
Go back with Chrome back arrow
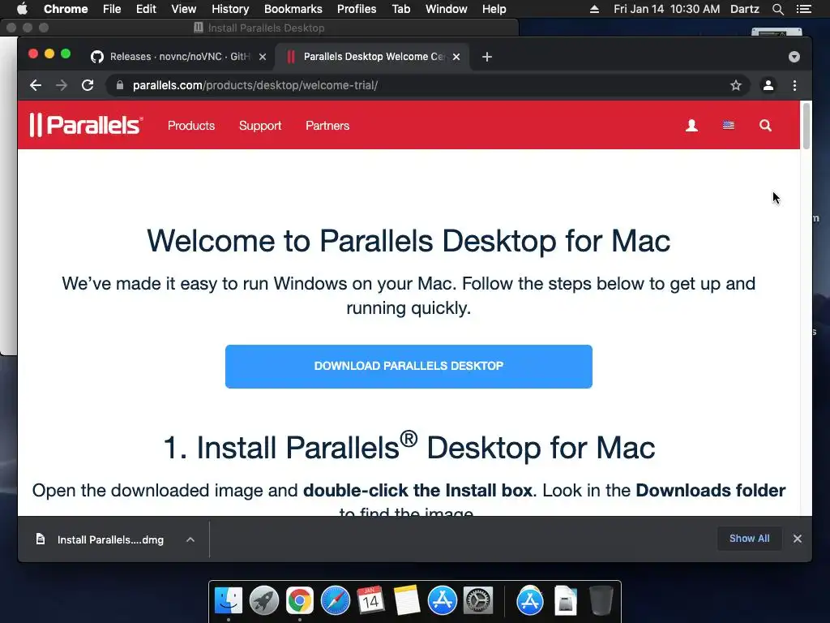[36, 85]
